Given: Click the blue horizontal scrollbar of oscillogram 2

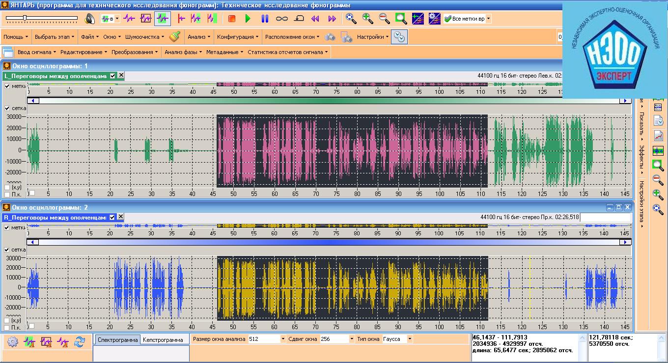Looking at the screenshot, I should coord(329,242).
